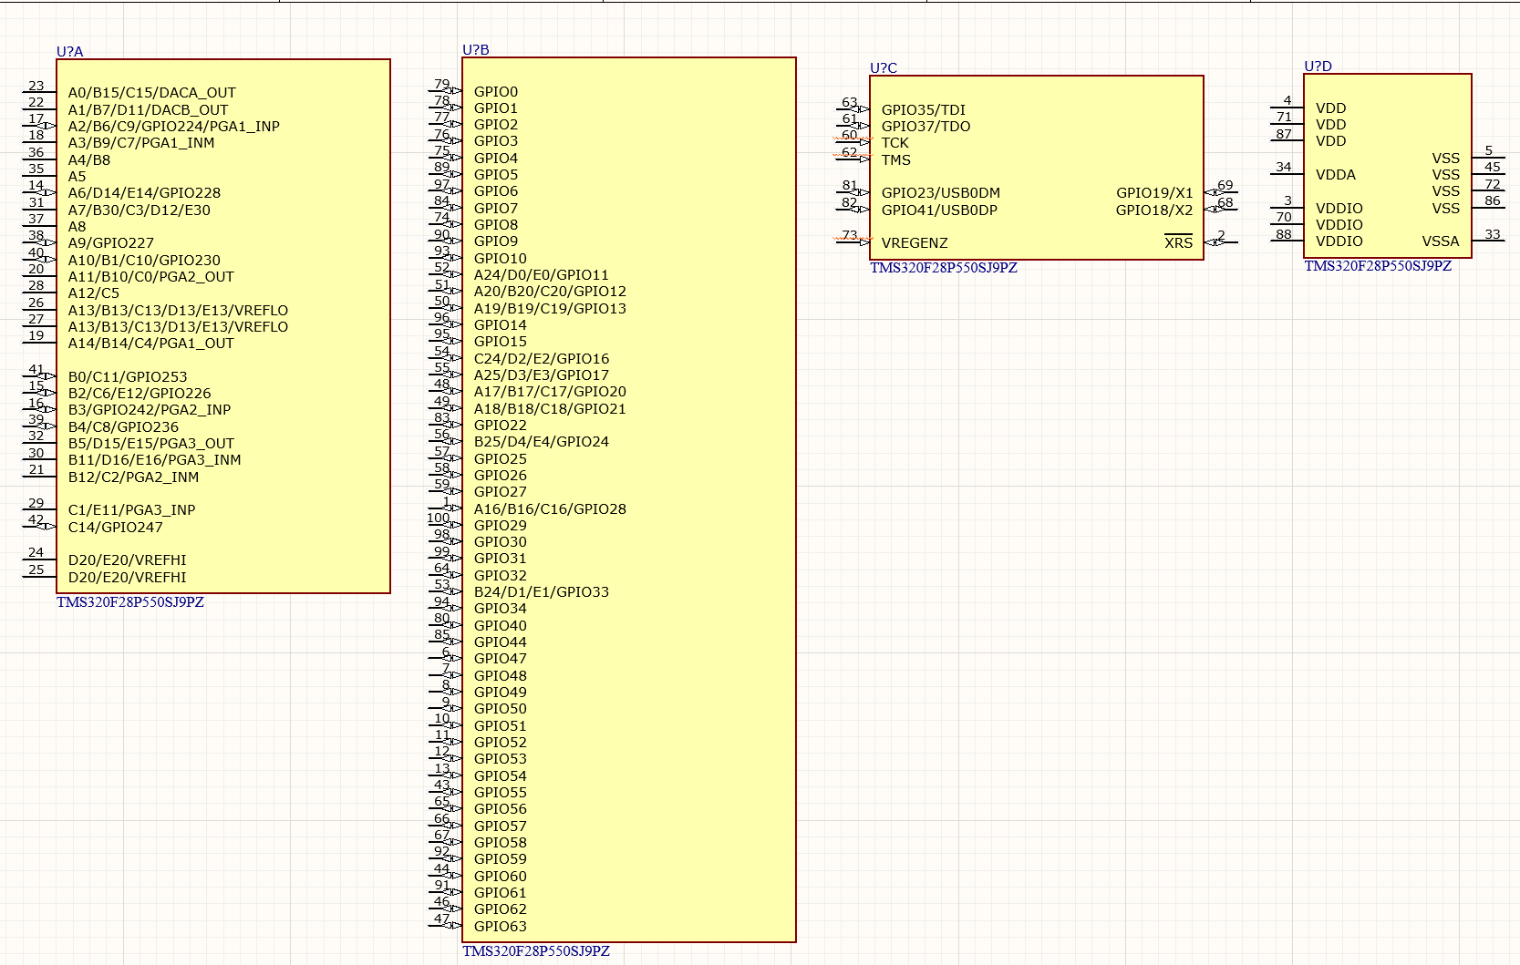
Task: Click the XRS reset pin label
Action: pyautogui.click(x=1178, y=242)
